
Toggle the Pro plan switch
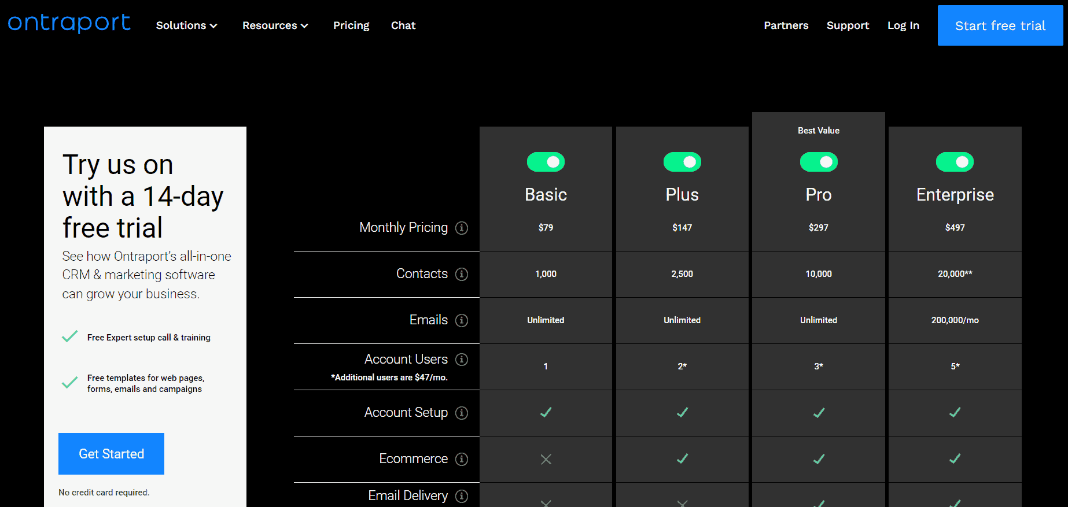pyautogui.click(x=819, y=162)
